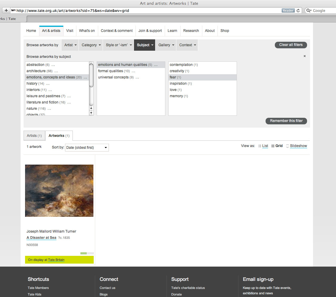Expand ellipsis next to formal qualities

(133, 71)
